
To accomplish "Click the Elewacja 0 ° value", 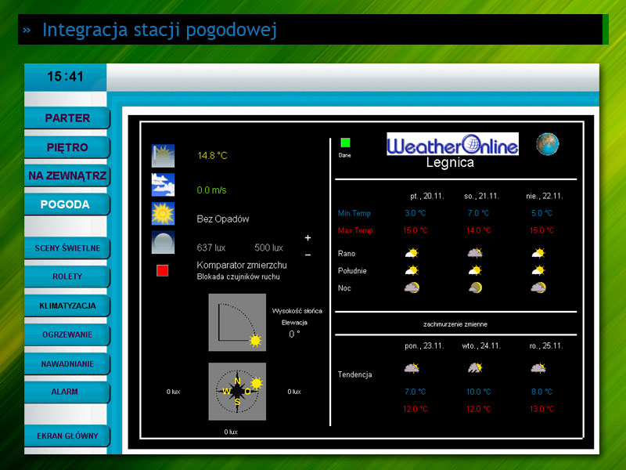I will pos(294,334).
